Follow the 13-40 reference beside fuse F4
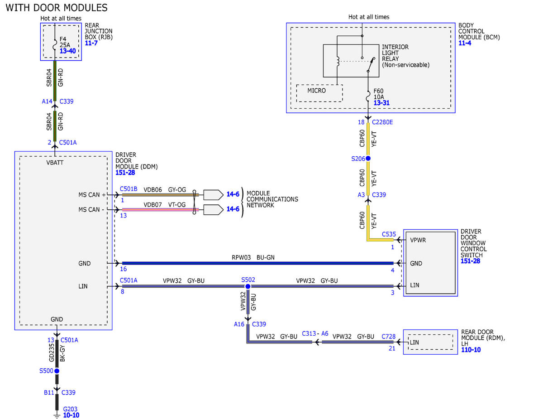Screen dimensions: 543x420 point(67,51)
